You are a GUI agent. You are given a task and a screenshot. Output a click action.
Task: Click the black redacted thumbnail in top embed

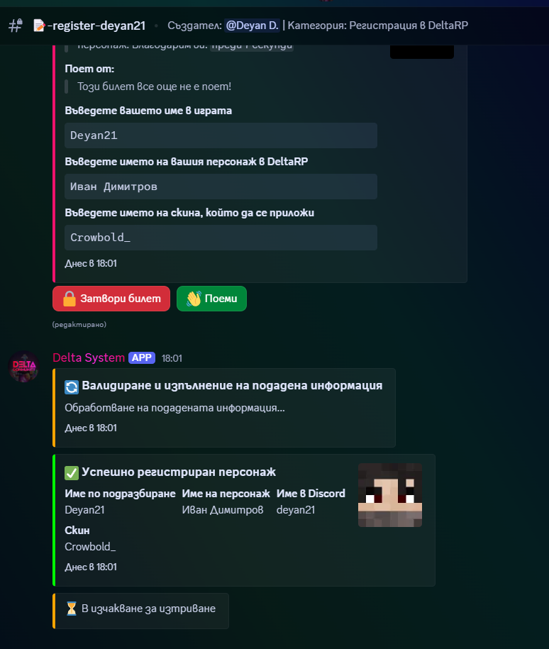422,52
